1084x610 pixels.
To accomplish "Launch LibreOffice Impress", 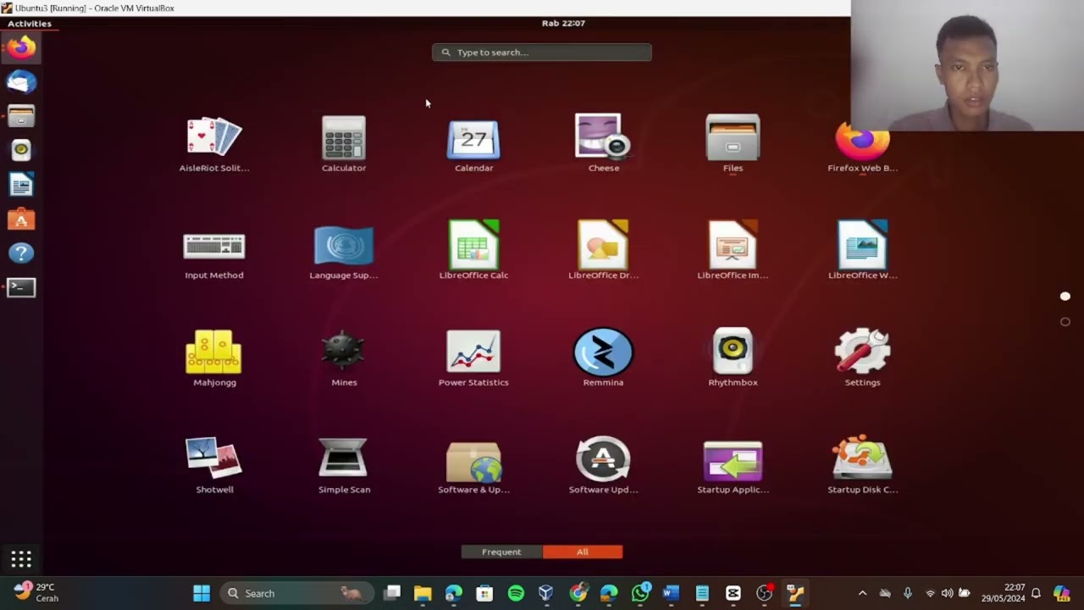I will click(x=733, y=252).
